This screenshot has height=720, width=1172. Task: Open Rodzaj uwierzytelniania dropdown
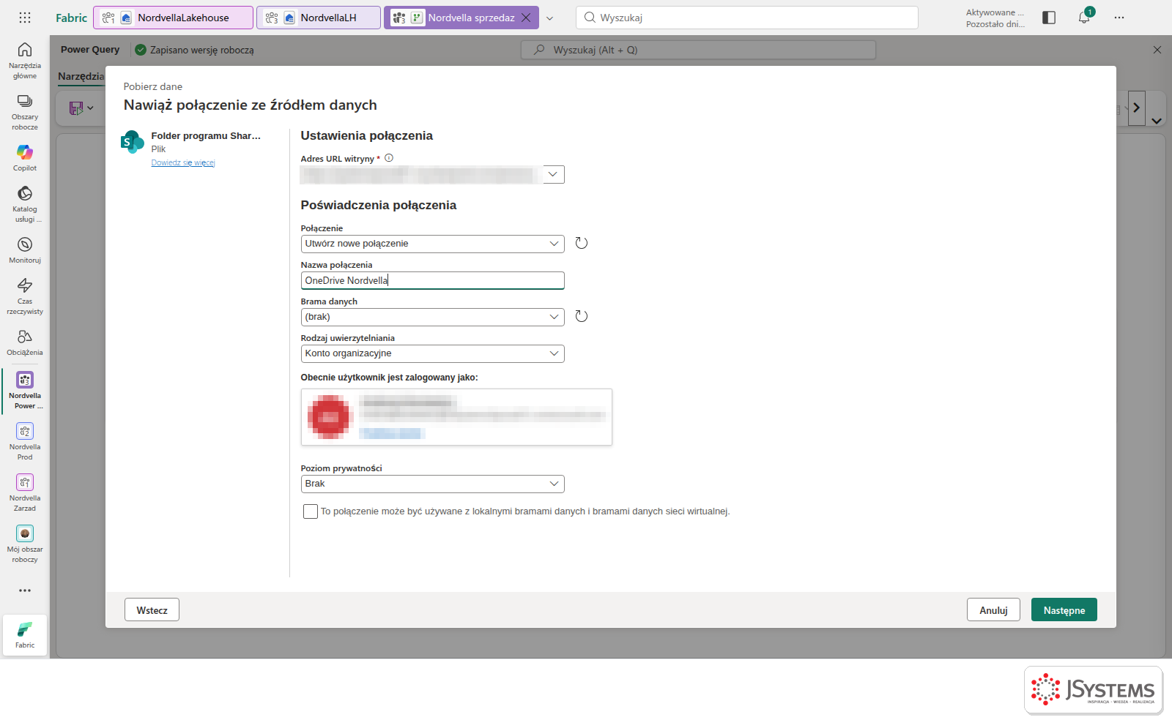(x=433, y=353)
